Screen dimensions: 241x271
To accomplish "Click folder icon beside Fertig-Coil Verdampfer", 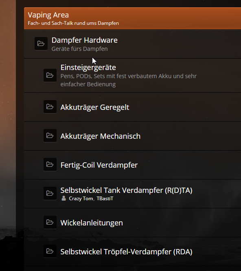I will tap(50, 164).
